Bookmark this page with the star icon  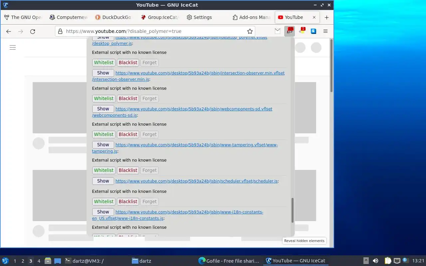250,31
